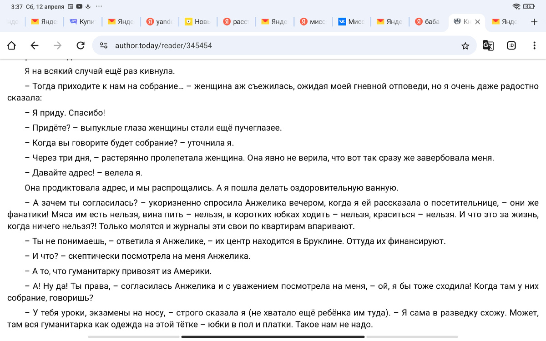
Task: Open a new tab with plus
Action: [x=534, y=22]
